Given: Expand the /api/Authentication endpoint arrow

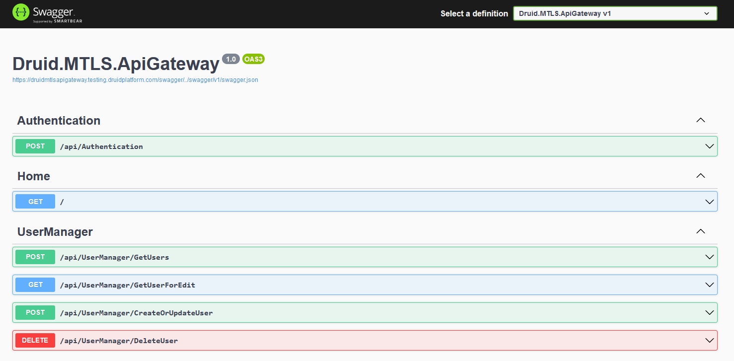Looking at the screenshot, I should point(709,146).
